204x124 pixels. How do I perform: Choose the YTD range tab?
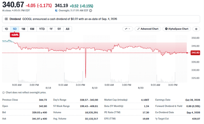(x=42, y=29)
